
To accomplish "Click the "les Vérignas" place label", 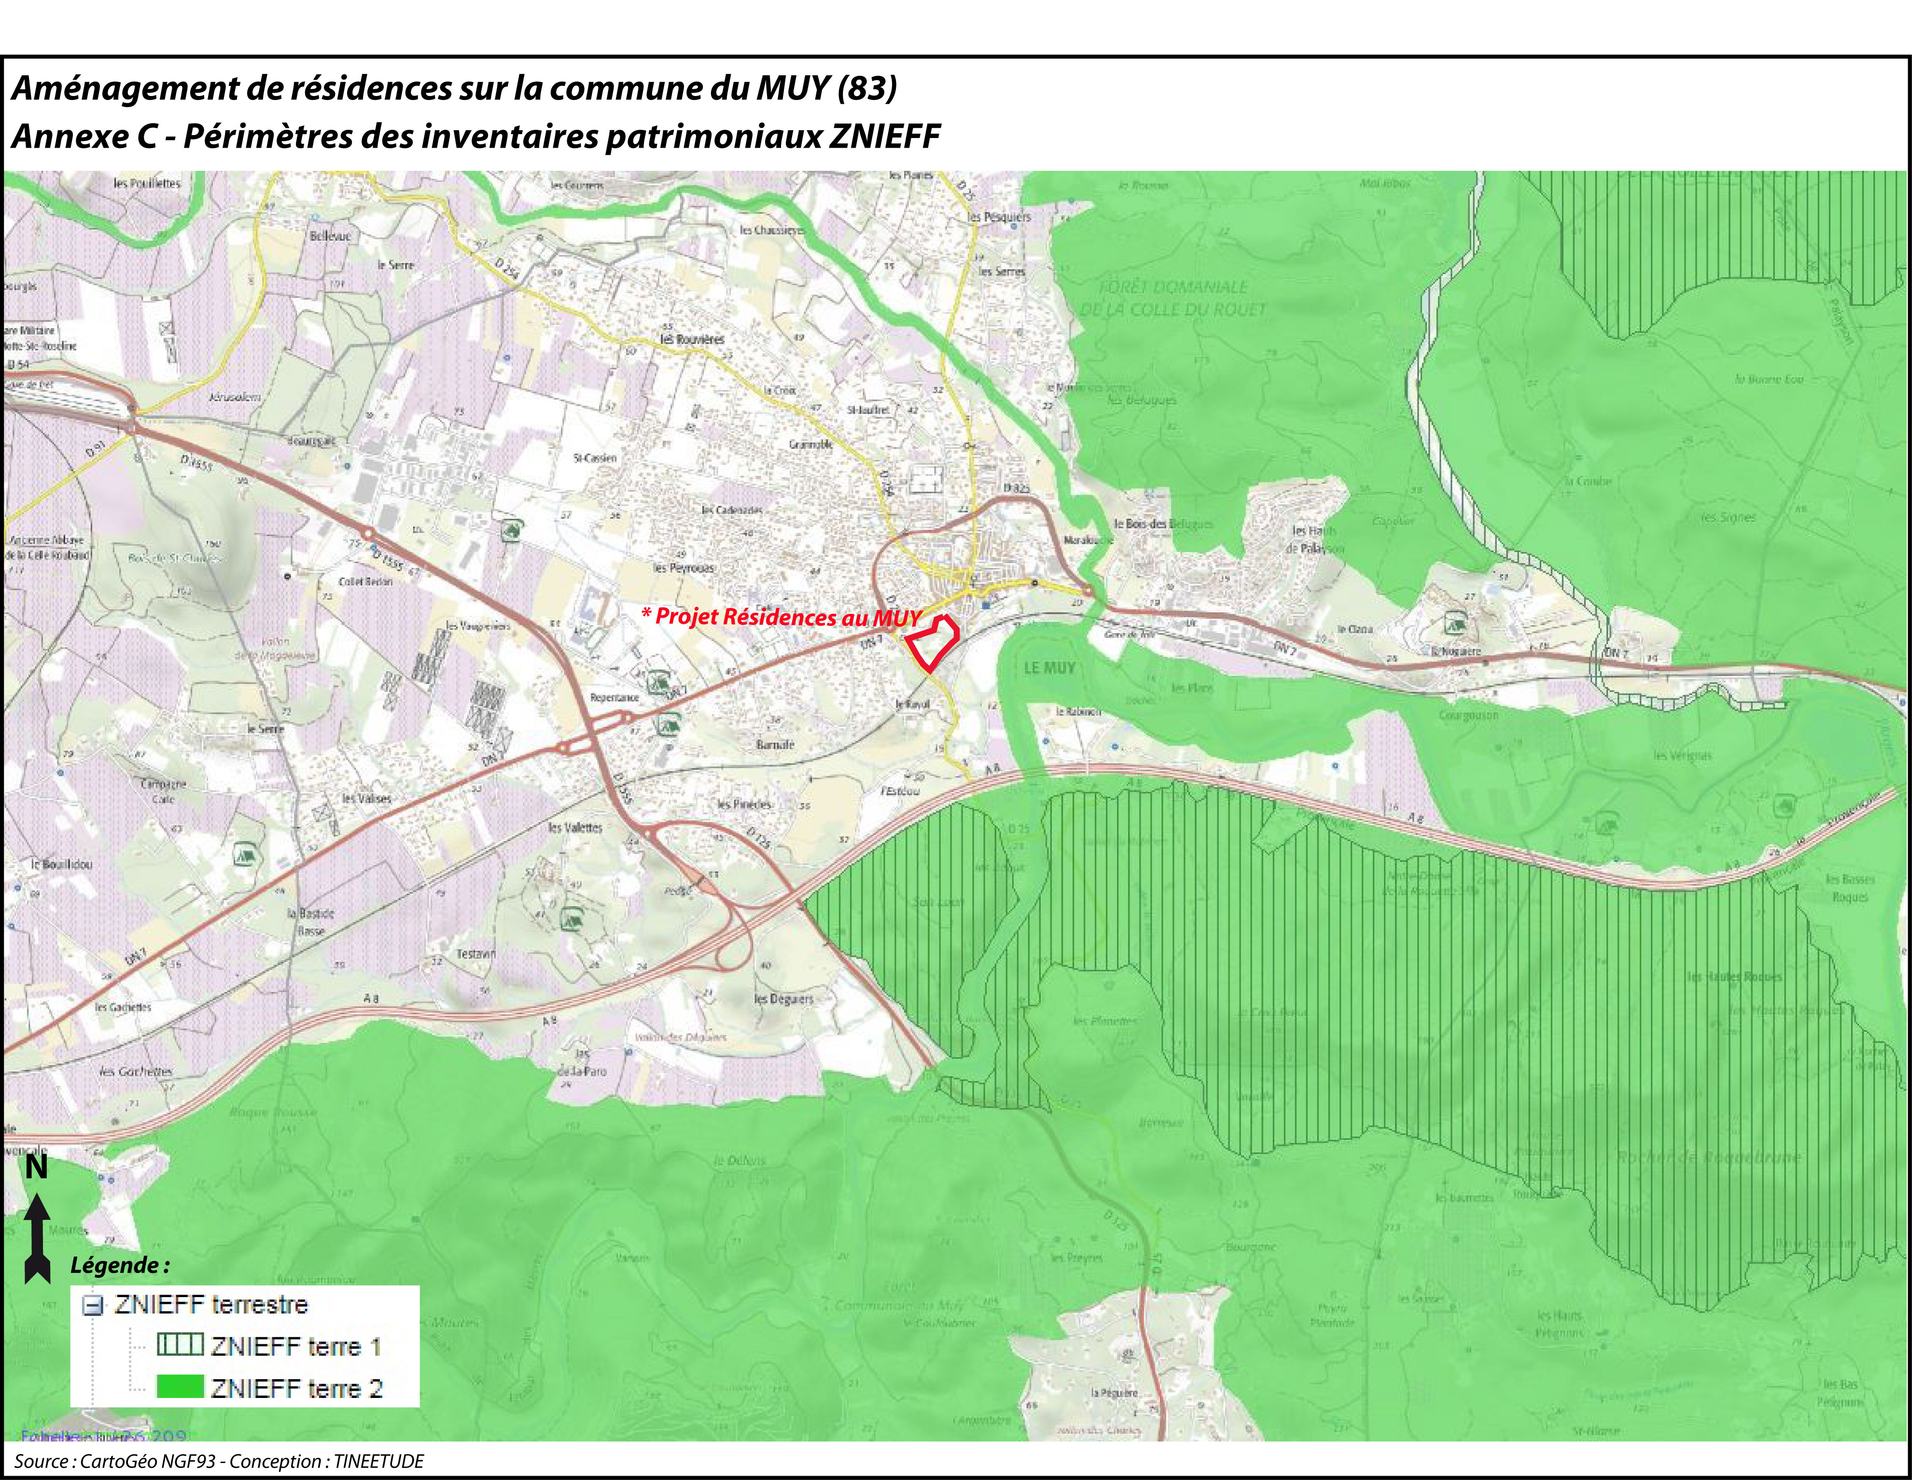I will click(1682, 755).
